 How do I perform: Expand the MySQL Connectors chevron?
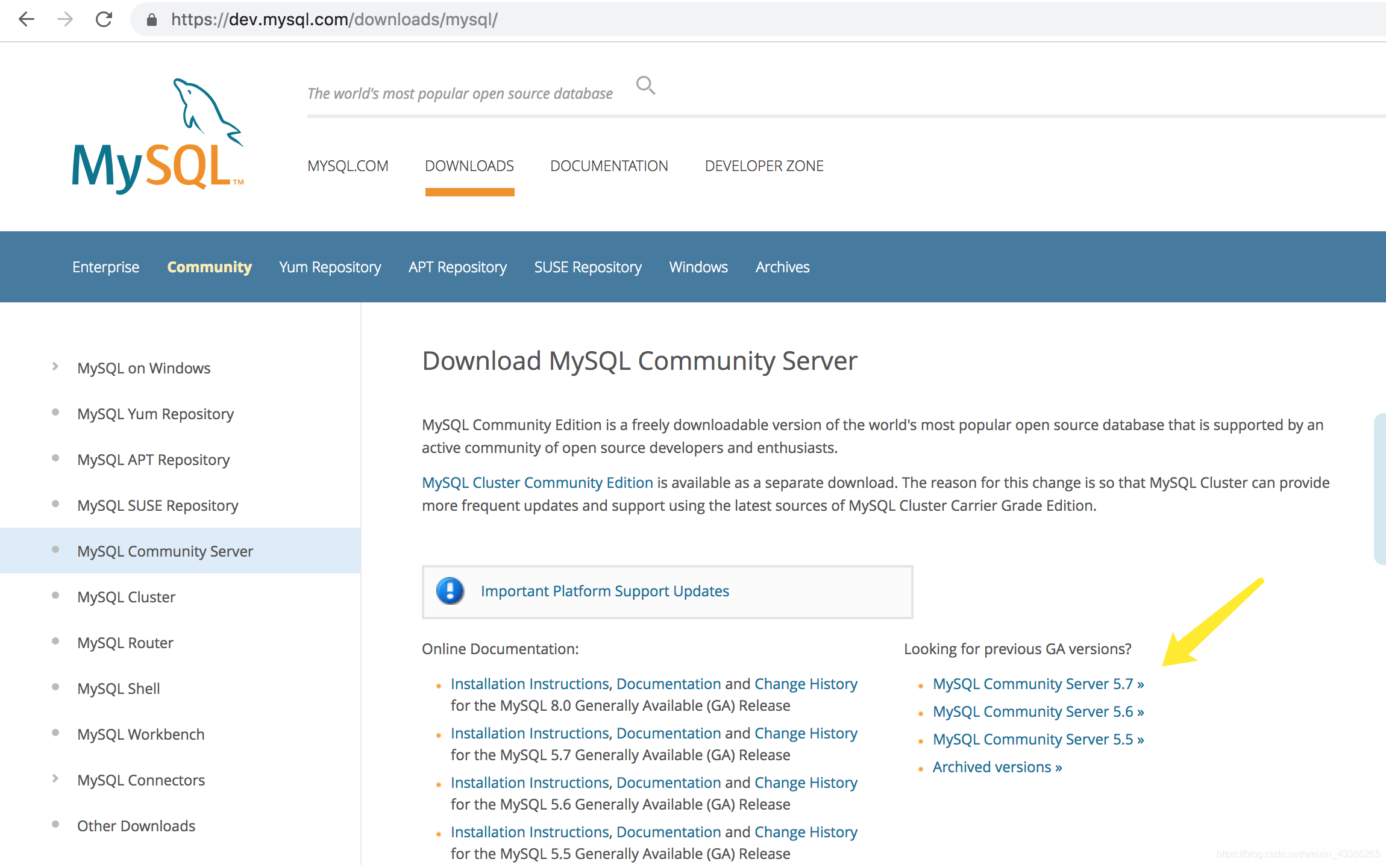[55, 778]
